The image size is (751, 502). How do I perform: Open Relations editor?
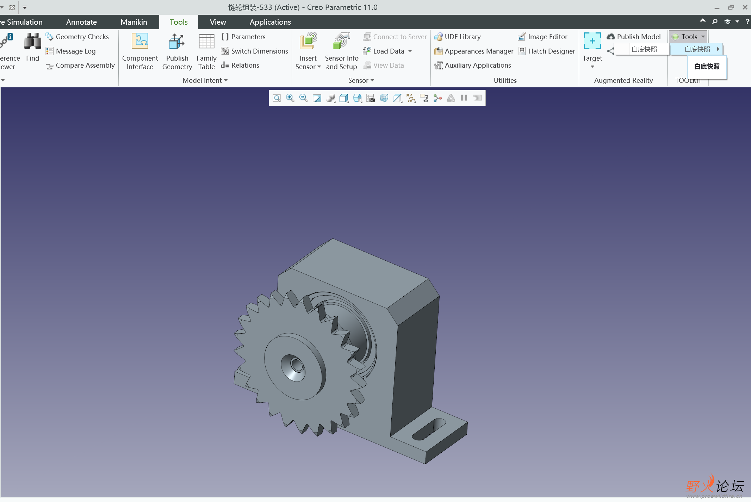[240, 66]
